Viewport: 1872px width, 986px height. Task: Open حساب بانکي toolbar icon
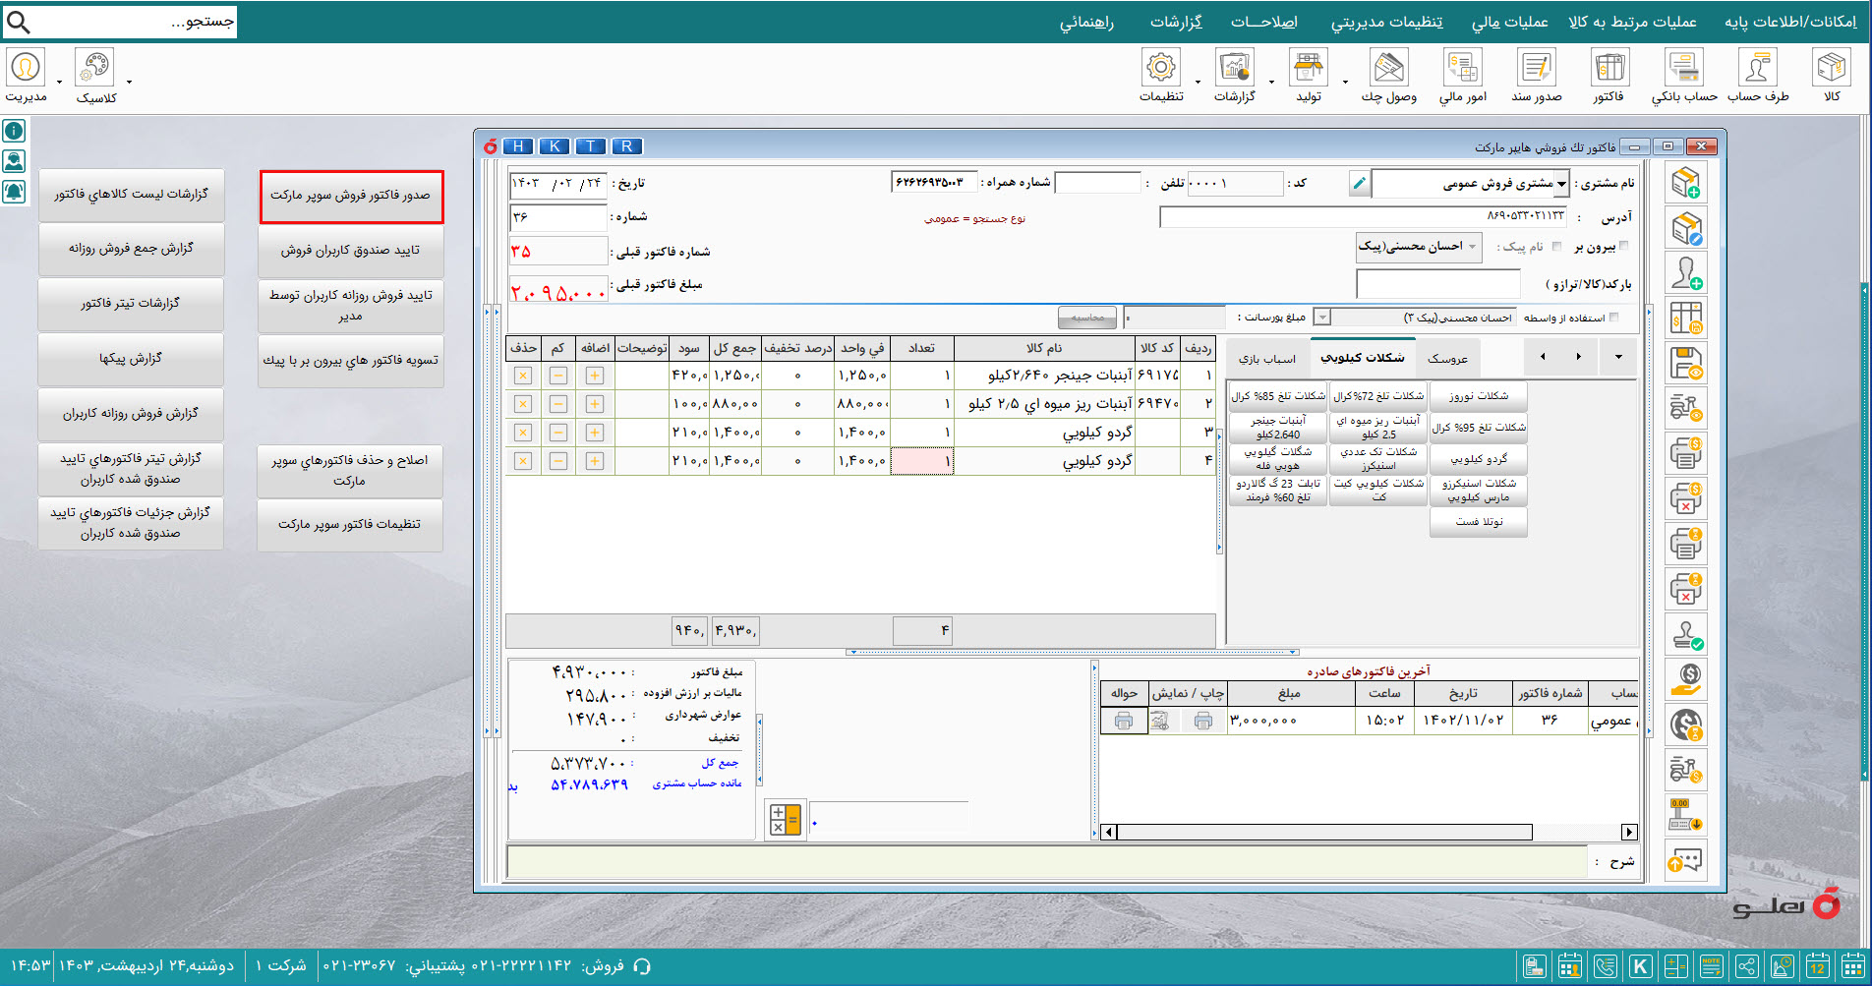click(1684, 76)
